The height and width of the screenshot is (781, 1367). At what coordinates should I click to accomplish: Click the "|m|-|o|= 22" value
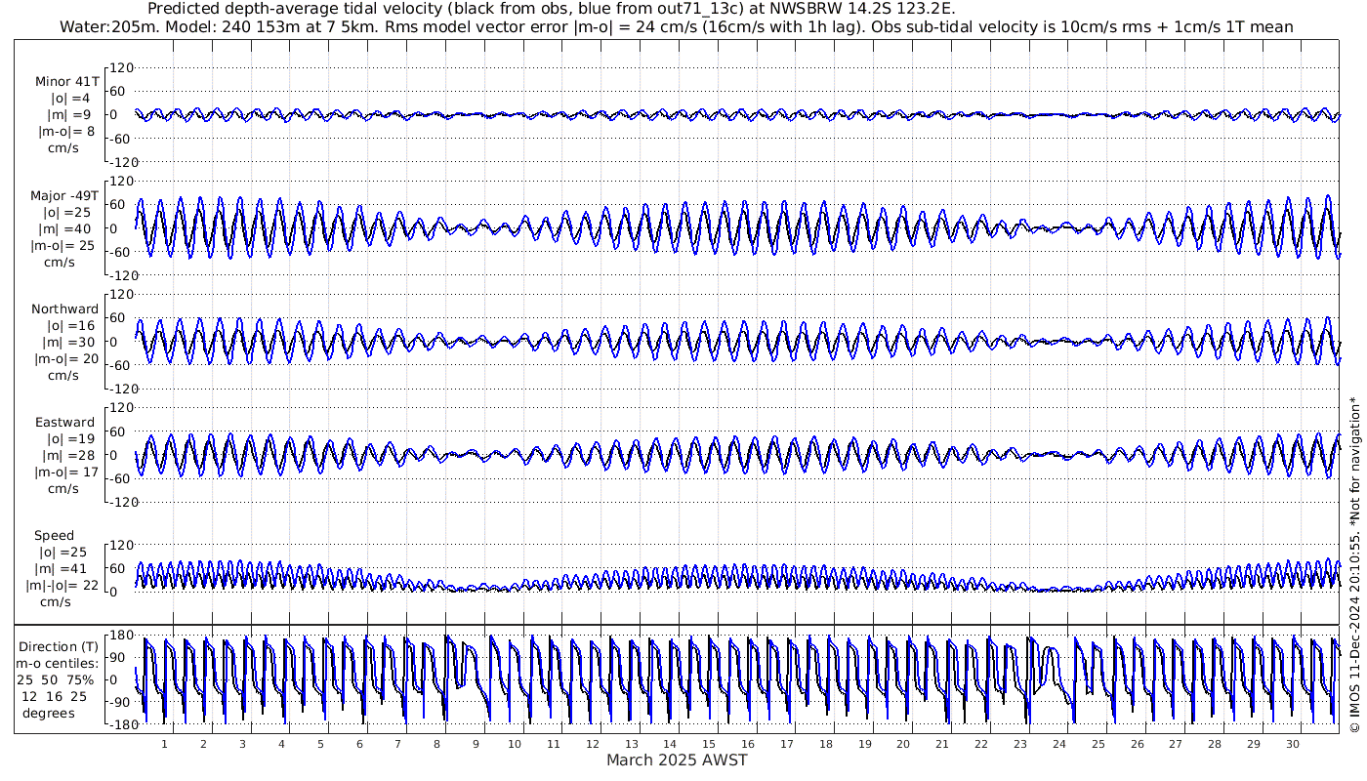[62, 586]
